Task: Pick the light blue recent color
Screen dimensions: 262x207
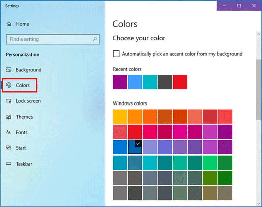Action: pos(135,82)
